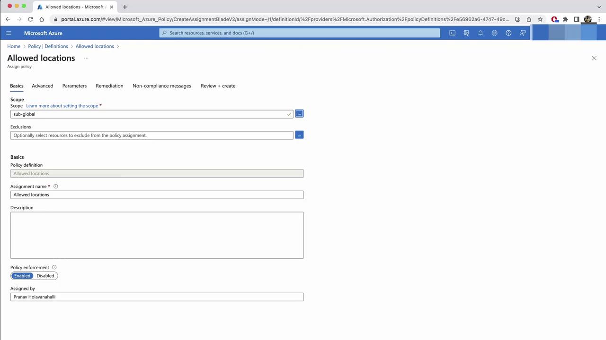
Task: Reload the Azure portal page
Action: (x=30, y=19)
